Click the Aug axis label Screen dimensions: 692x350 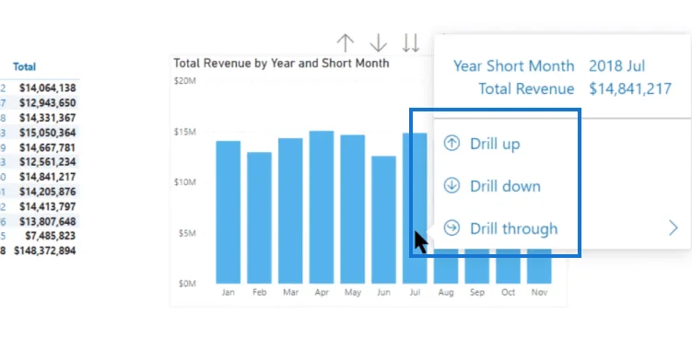[x=446, y=292]
